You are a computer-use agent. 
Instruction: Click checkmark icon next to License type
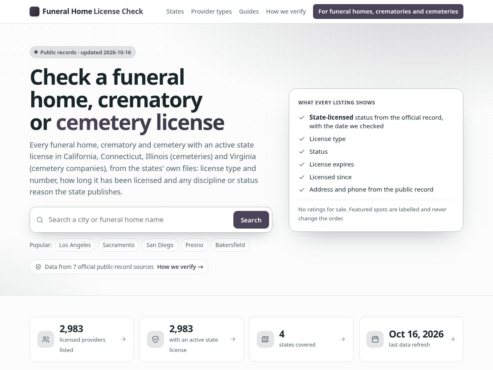[x=302, y=139]
